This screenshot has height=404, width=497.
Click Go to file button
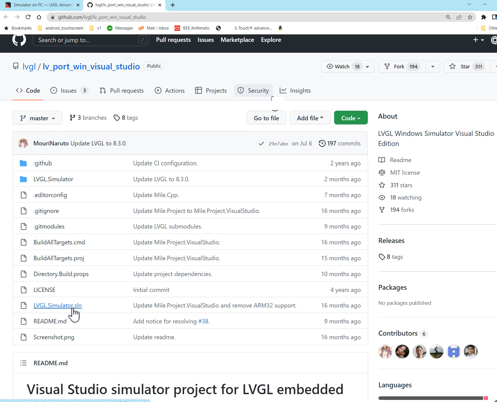[266, 118]
